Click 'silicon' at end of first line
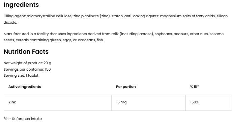235x123 pixels. click(x=222, y=16)
